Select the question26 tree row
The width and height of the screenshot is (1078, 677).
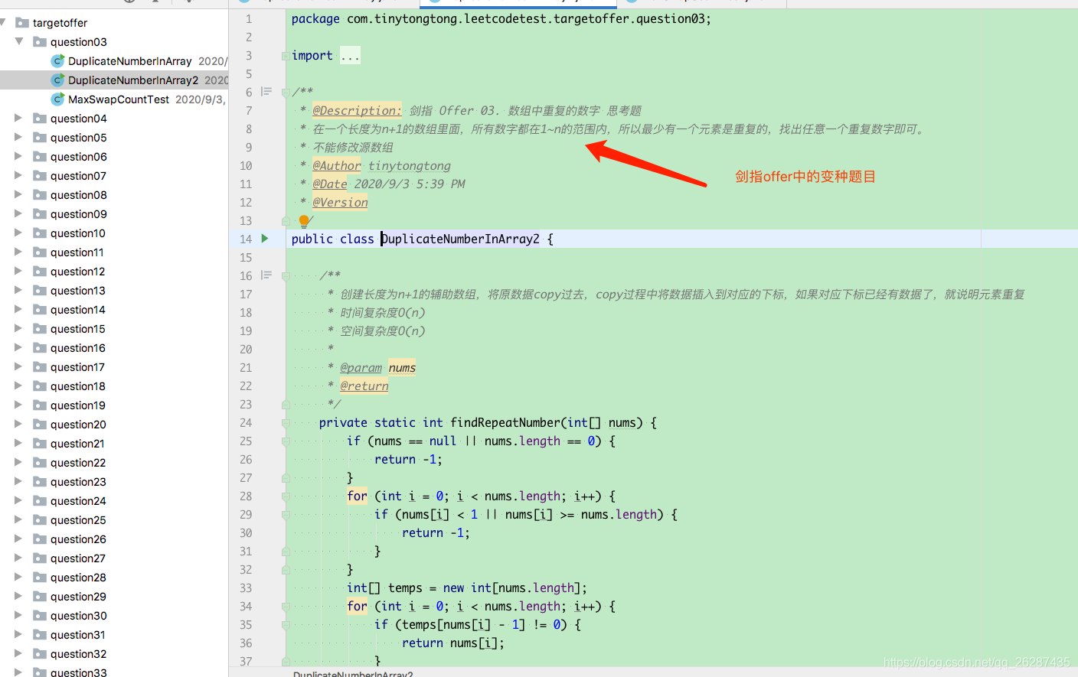114,539
